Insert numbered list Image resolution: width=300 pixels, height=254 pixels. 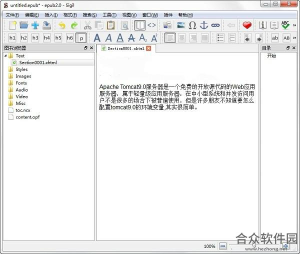click(232, 38)
